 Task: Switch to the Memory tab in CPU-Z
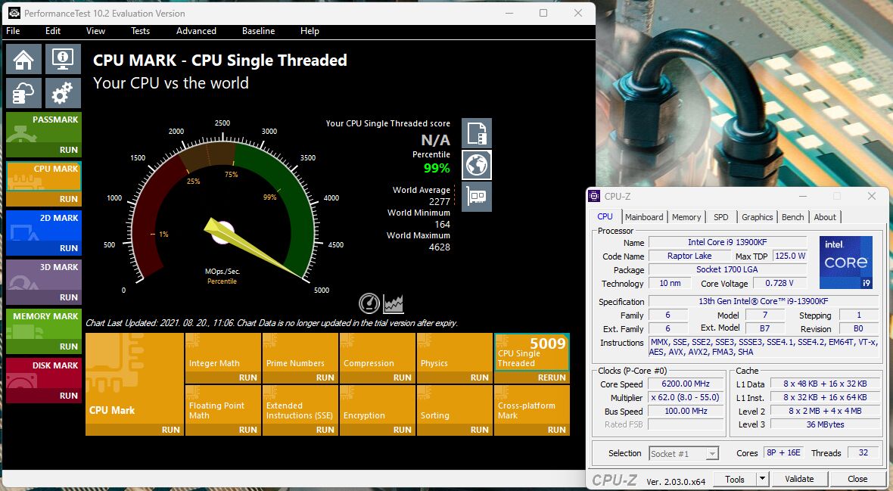pos(686,217)
